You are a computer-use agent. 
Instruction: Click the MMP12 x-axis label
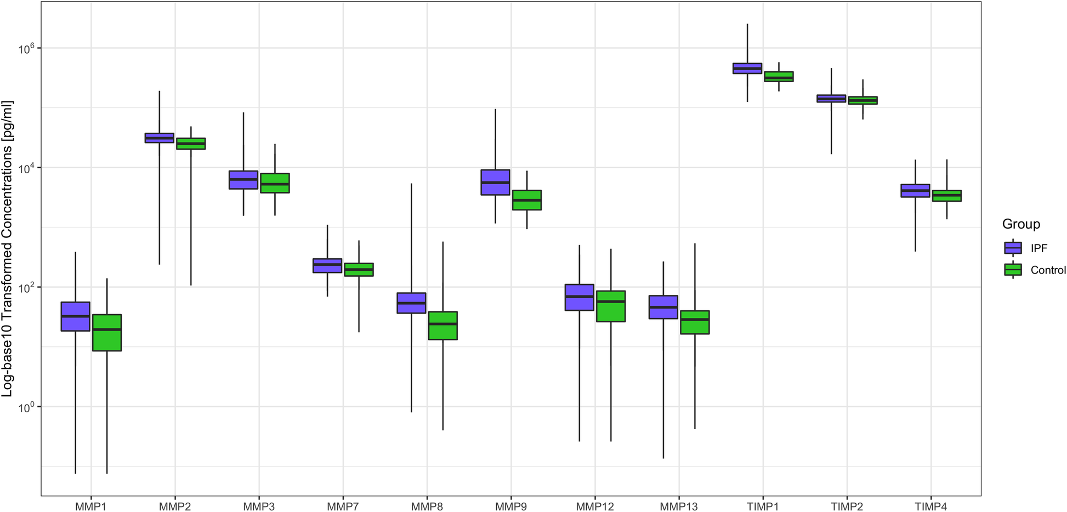pyautogui.click(x=595, y=507)
